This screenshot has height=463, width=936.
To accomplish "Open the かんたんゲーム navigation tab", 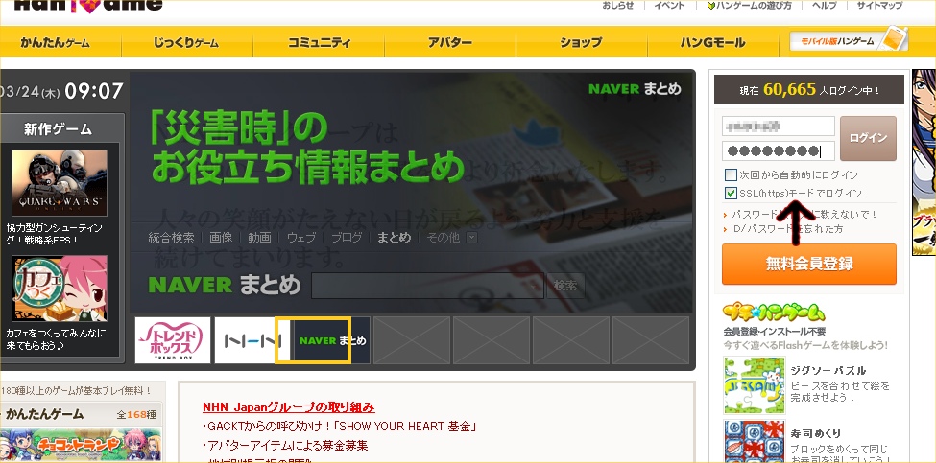I will pos(55,43).
